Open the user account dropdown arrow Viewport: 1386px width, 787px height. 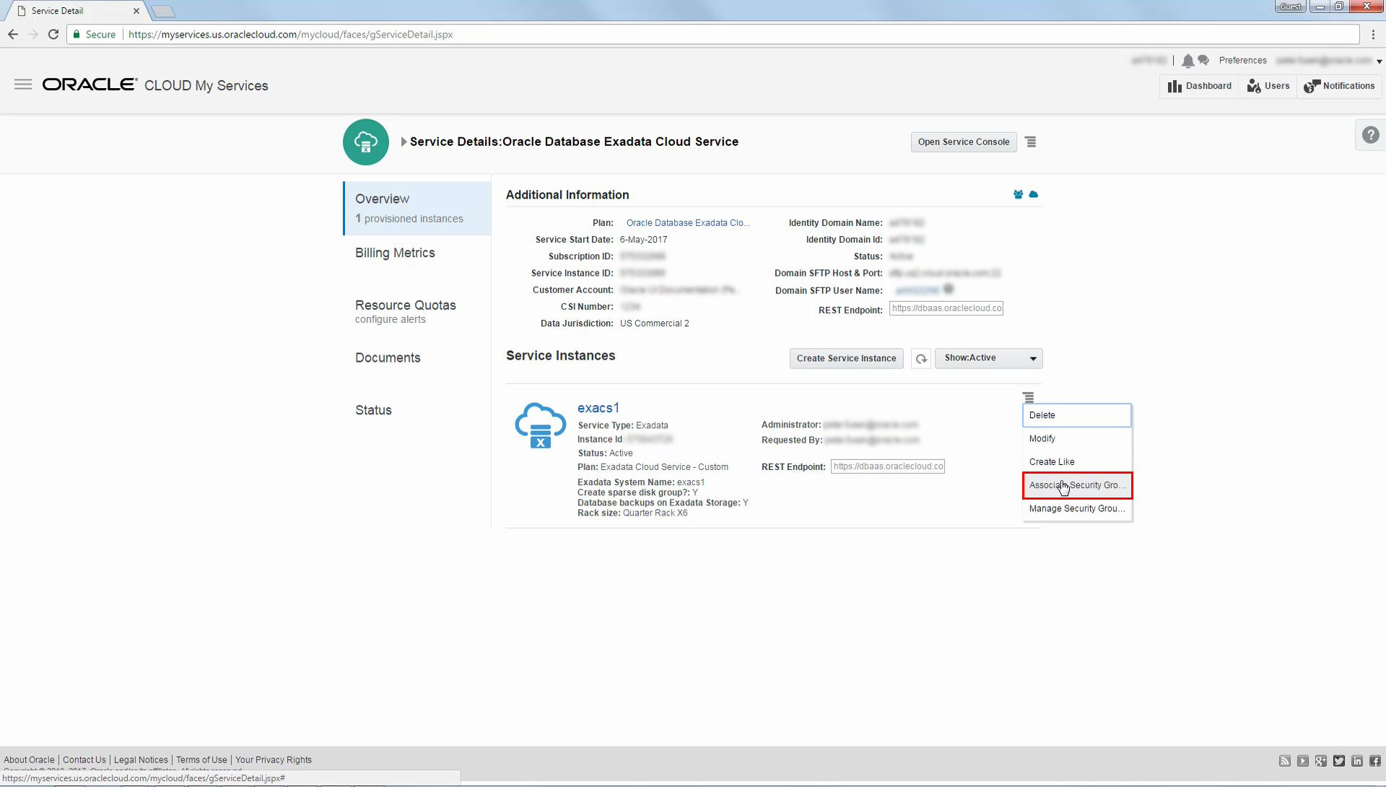(1379, 62)
